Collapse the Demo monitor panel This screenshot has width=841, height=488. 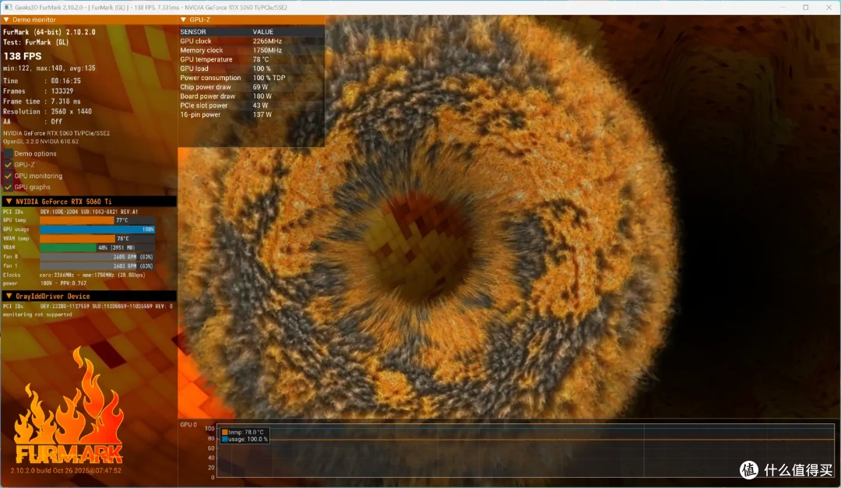(x=6, y=19)
